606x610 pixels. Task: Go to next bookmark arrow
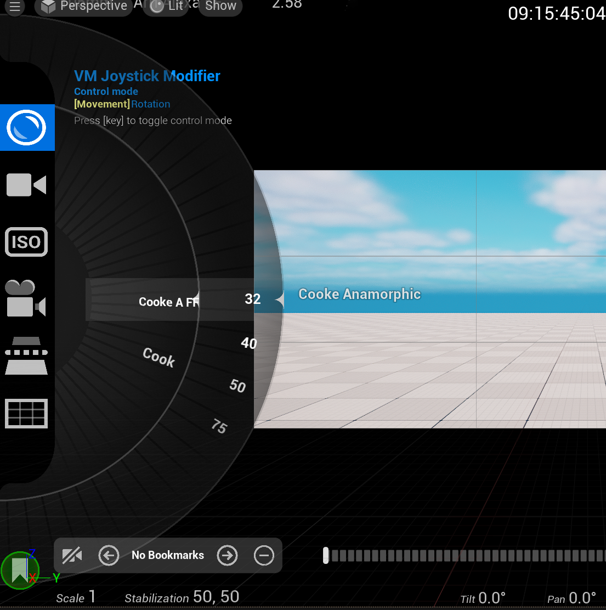coord(227,555)
